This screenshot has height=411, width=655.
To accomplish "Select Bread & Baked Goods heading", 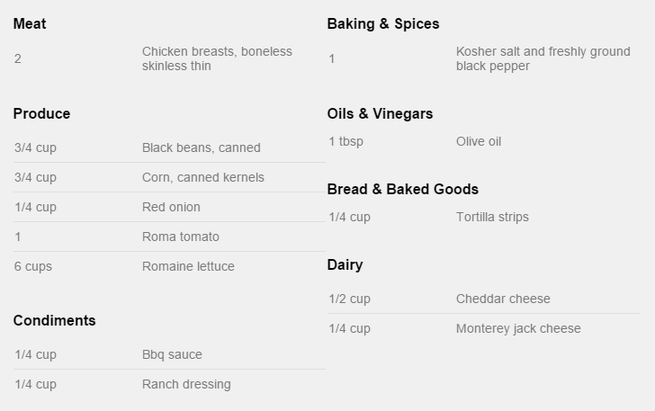I will click(403, 189).
